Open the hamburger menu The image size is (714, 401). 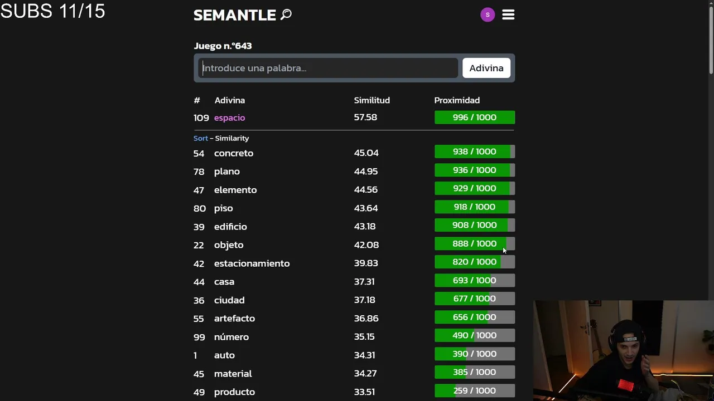tap(508, 15)
